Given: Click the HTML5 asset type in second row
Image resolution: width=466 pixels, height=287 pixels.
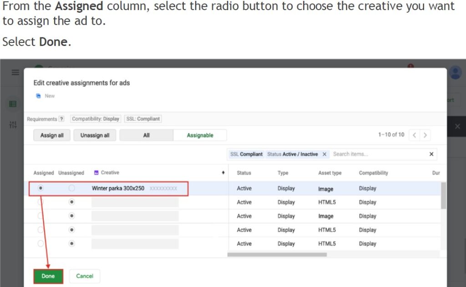Looking at the screenshot, I should point(327,202).
